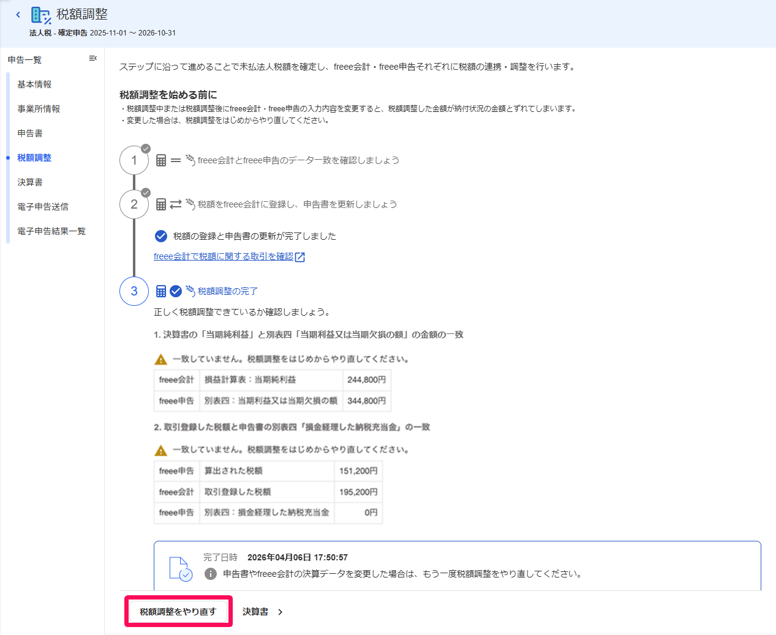This screenshot has width=776, height=635.
Task: Click step 1 freee swallow icon
Action: (x=190, y=160)
